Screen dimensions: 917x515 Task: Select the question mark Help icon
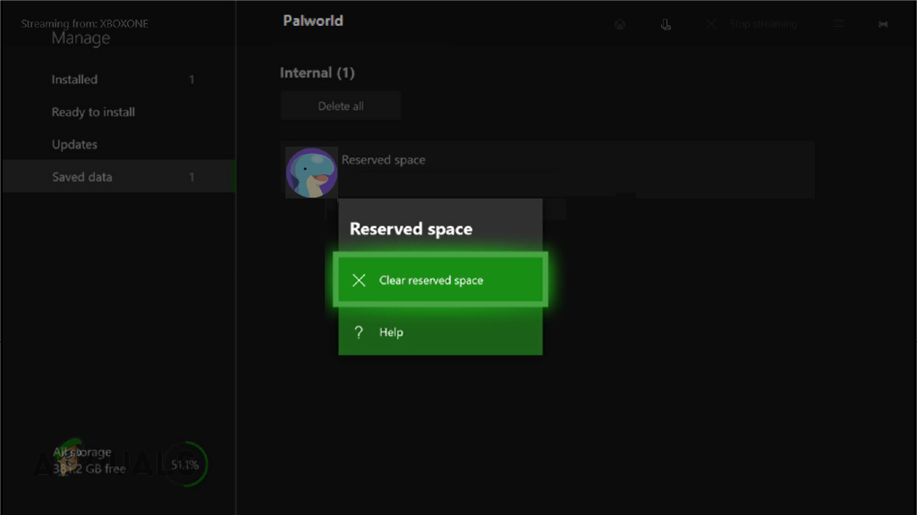(x=359, y=332)
